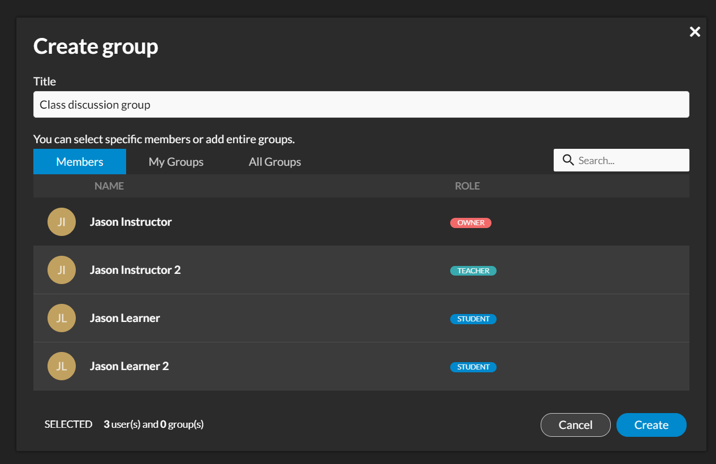The image size is (716, 464).
Task: Click the TEACHER role badge
Action: point(473,270)
